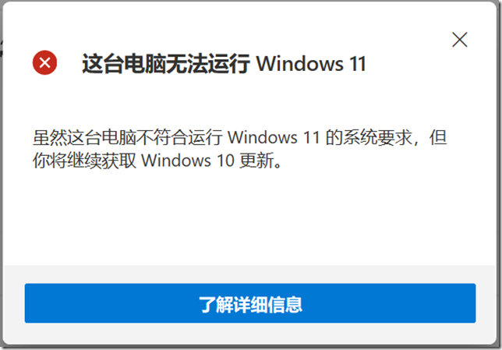Learn more via blue 了解详细信息 button

coord(250,303)
